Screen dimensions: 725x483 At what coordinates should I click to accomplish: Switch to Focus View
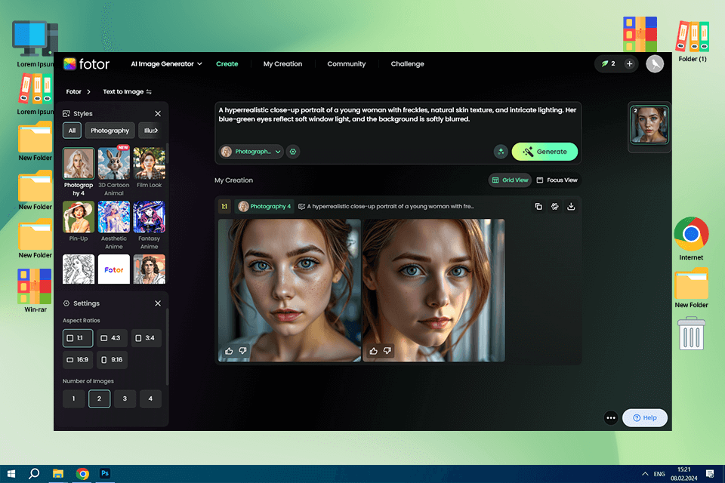click(557, 180)
